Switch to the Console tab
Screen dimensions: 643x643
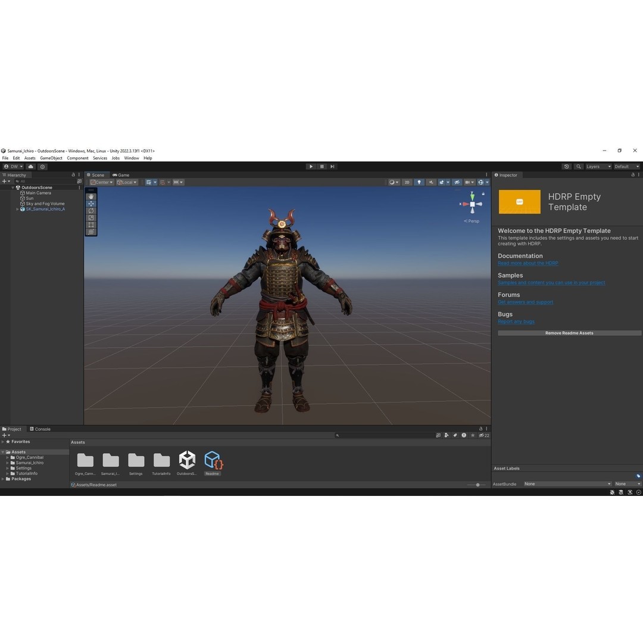coord(40,429)
